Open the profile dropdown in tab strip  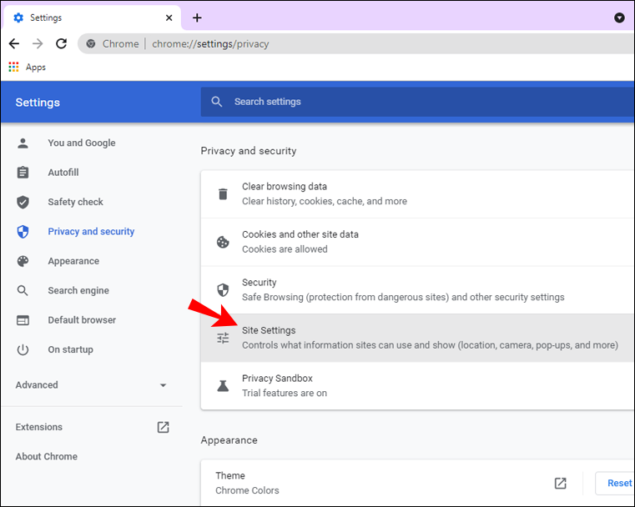point(619,18)
